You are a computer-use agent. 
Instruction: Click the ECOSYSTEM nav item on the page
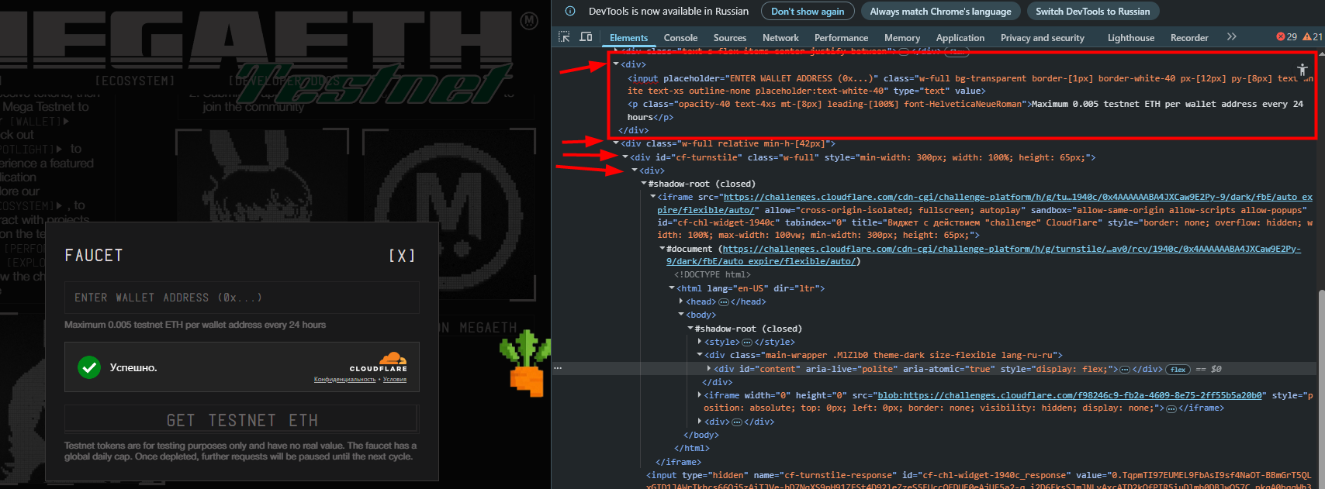click(135, 81)
